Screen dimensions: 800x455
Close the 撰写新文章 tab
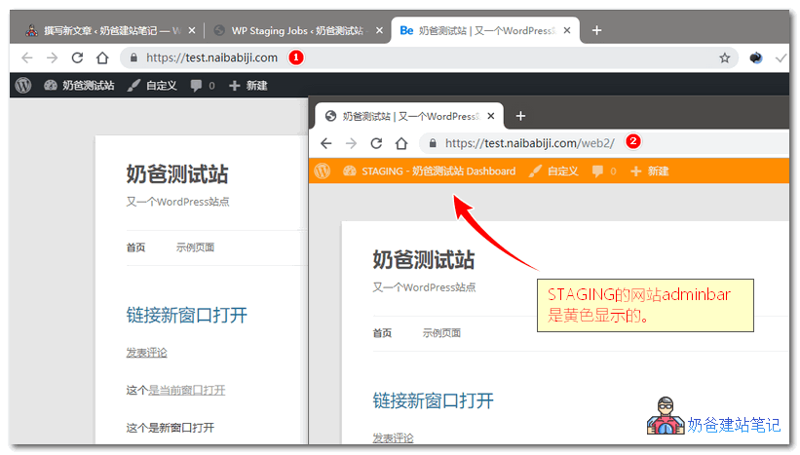coord(192,30)
